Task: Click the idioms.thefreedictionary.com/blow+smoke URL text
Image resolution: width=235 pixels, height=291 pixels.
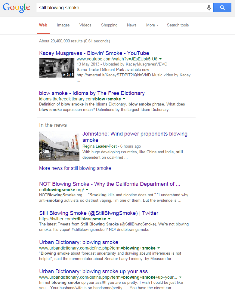Action: point(80,99)
